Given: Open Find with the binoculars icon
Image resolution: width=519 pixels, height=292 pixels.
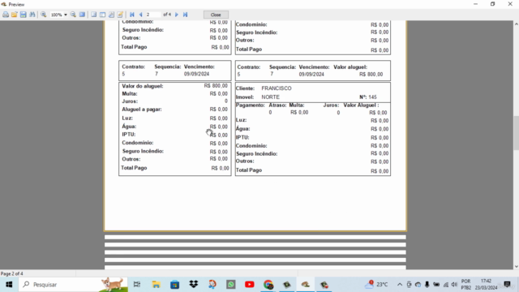Looking at the screenshot, I should tap(32, 15).
